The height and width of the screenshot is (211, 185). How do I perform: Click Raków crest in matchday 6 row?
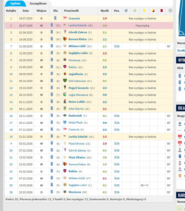pyautogui.click(x=65, y=67)
